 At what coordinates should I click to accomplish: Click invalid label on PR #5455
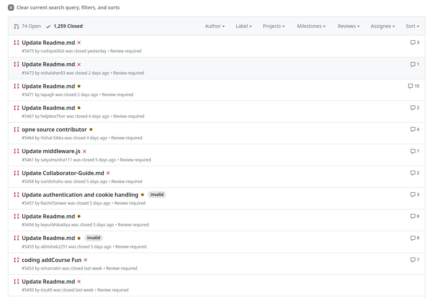94,238
